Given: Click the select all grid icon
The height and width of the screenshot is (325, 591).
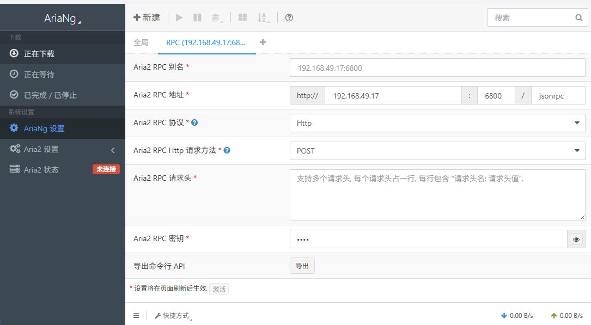Looking at the screenshot, I should pos(242,18).
